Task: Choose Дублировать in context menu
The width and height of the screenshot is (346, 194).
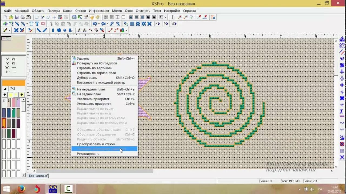Action: (104, 78)
